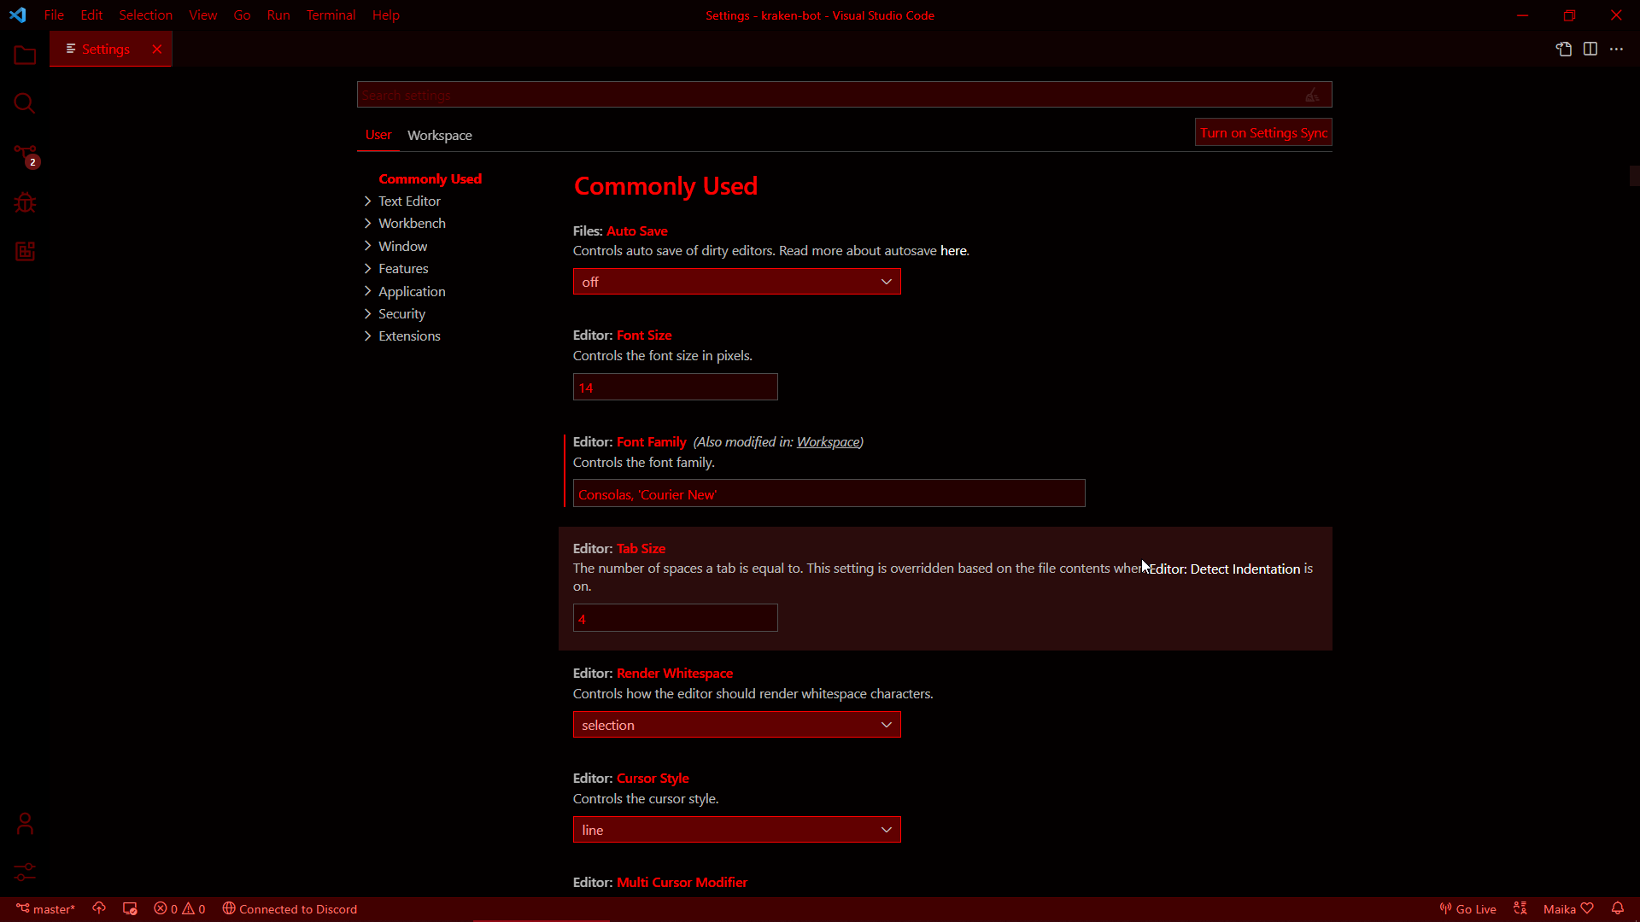Open the Run and Debug view
Viewport: 1640px width, 922px height.
(25, 203)
